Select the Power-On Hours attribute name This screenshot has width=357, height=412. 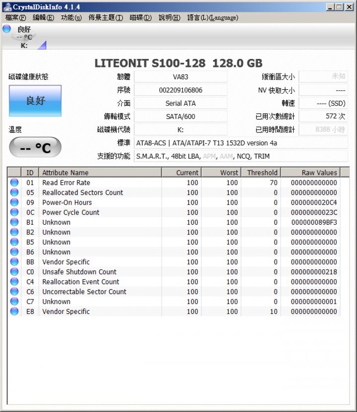[x=67, y=202]
